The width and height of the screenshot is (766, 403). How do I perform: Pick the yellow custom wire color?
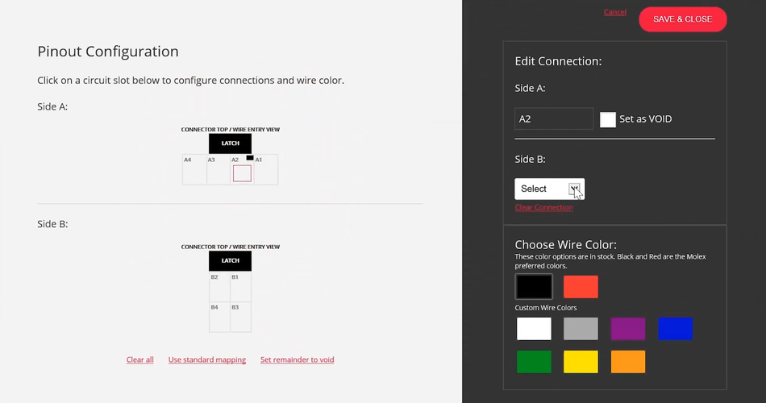point(581,362)
